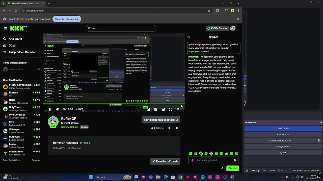Bookmark page with the star icon
The width and height of the screenshot is (323, 181).
click(x=209, y=11)
